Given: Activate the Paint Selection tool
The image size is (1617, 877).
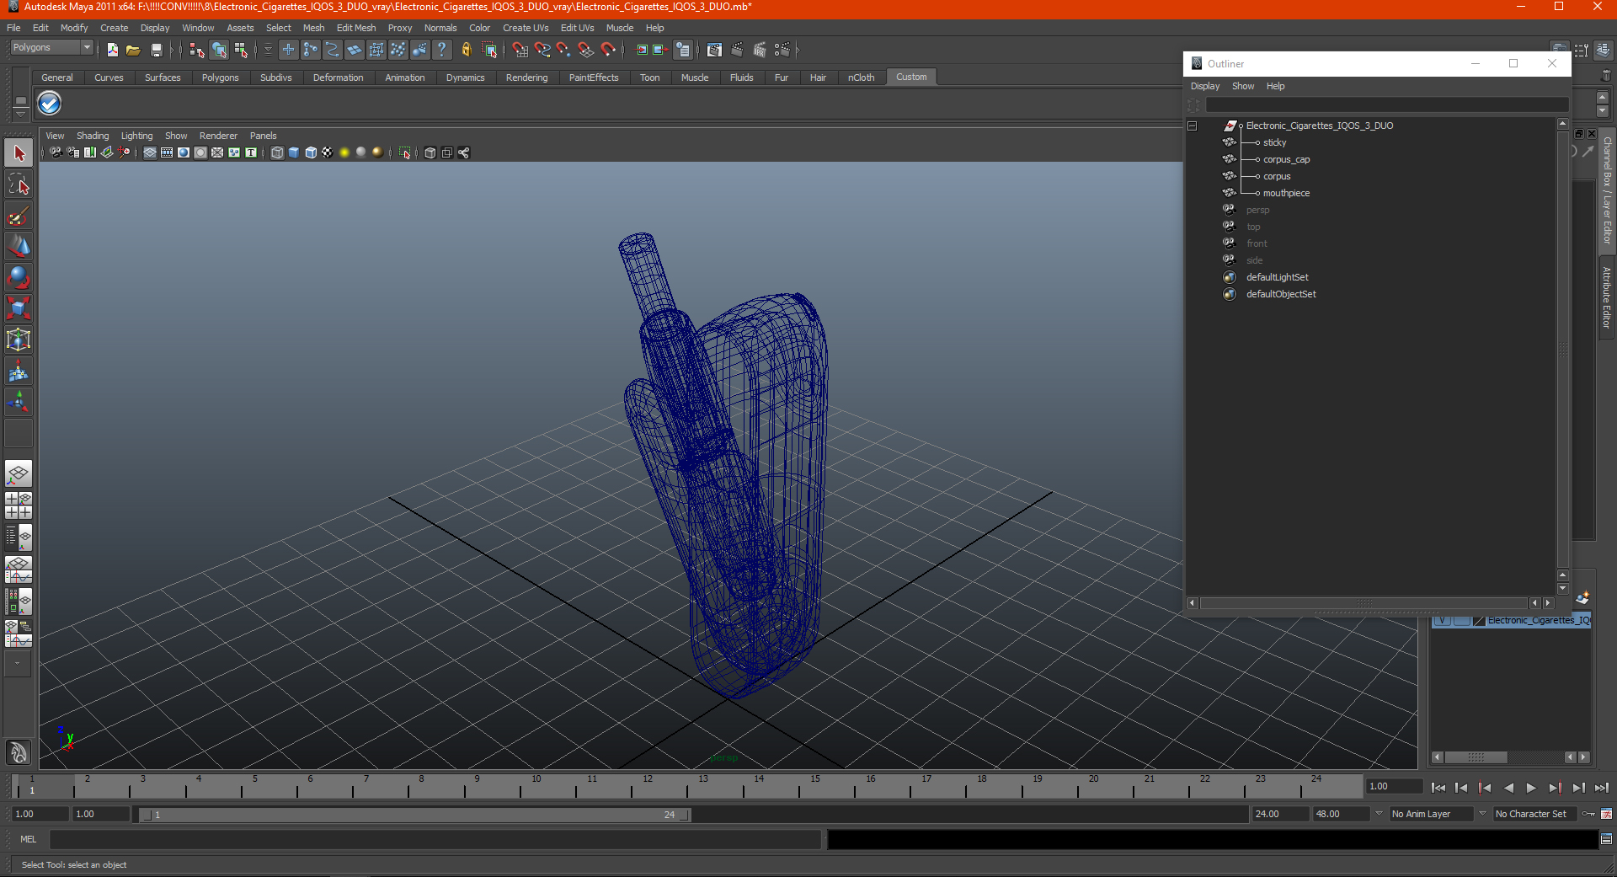Looking at the screenshot, I should (x=19, y=216).
